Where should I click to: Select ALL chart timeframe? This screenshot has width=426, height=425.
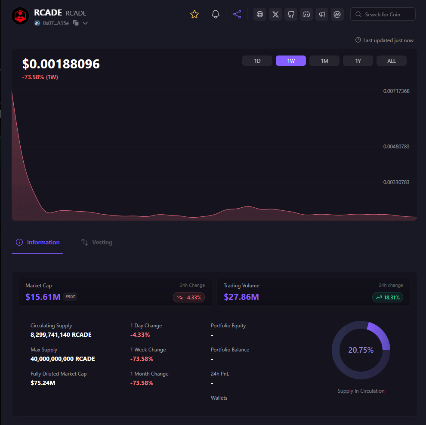pyautogui.click(x=392, y=61)
